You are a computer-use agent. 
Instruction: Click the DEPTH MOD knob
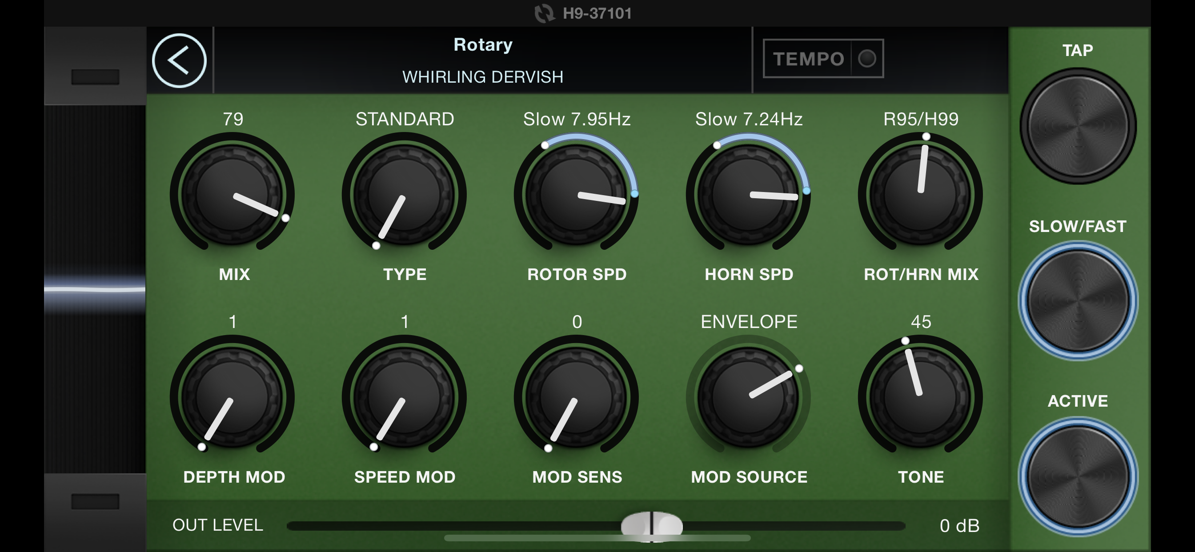coord(232,397)
